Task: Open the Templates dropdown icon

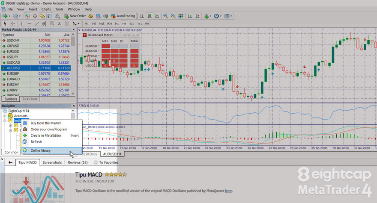Action: (x=227, y=16)
